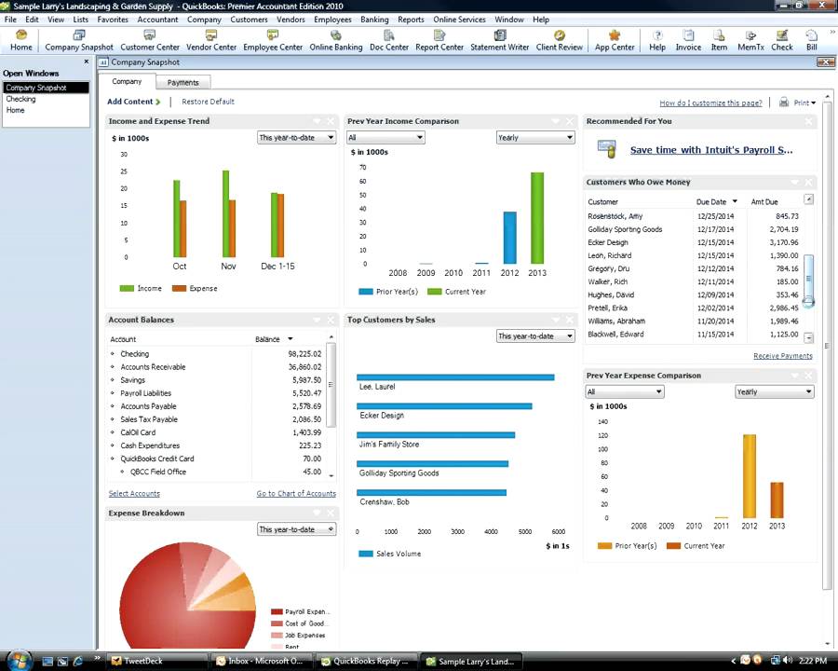Click the Income legend color swatch
Viewport: 838px width, 671px height.
click(x=127, y=288)
